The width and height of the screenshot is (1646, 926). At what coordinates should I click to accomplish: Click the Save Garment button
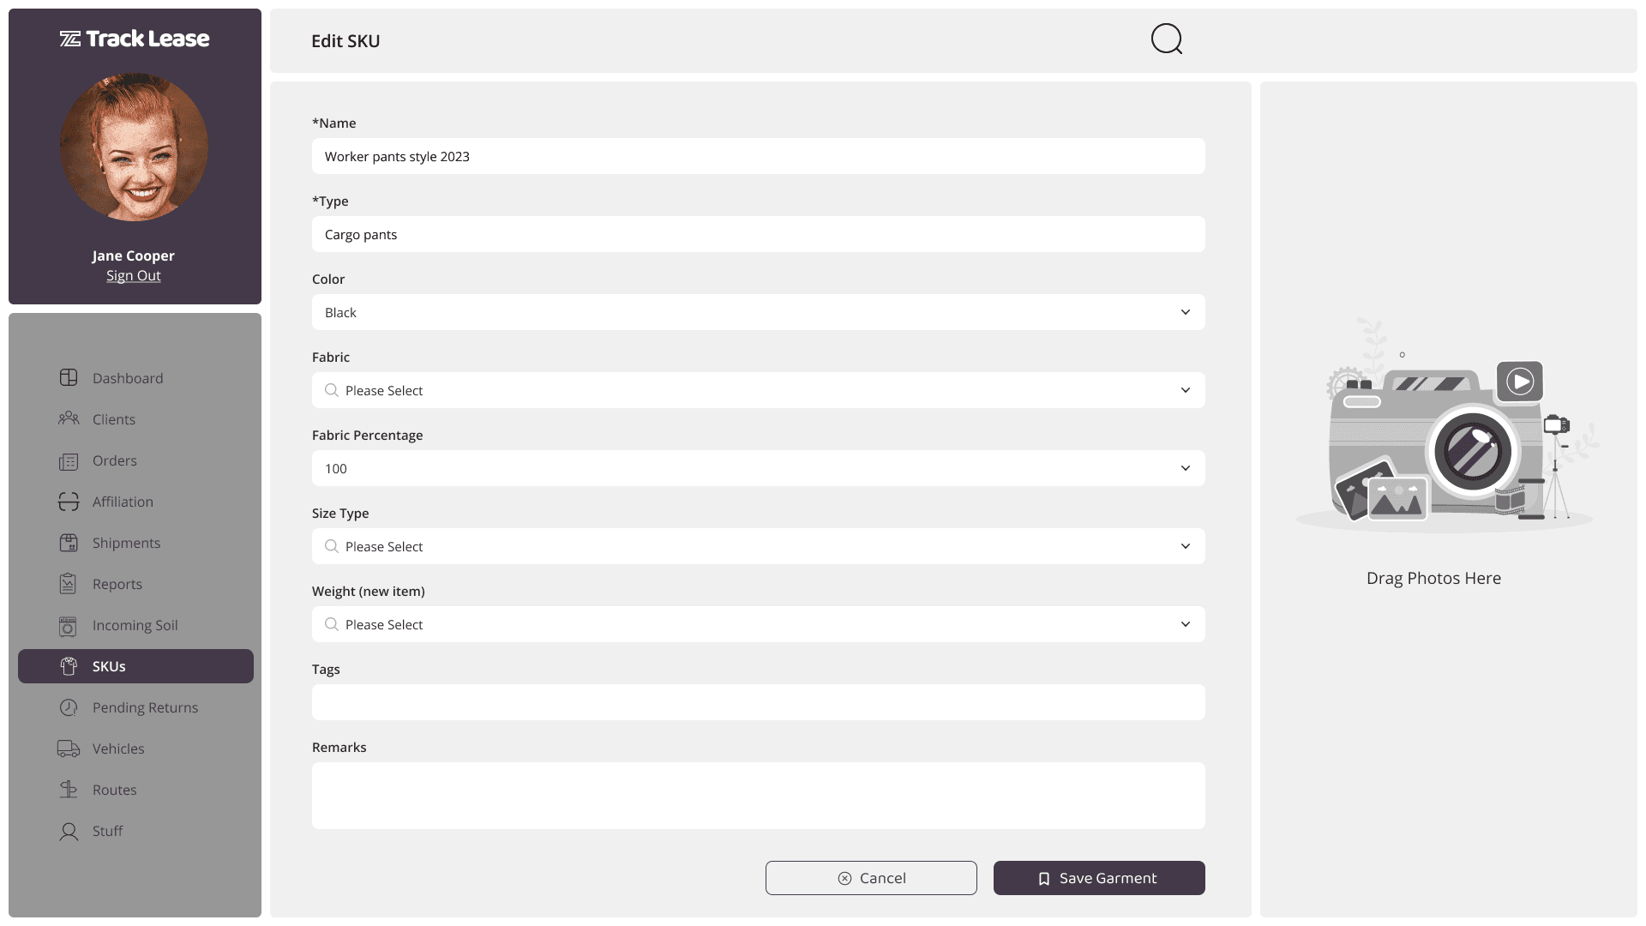[x=1098, y=878]
